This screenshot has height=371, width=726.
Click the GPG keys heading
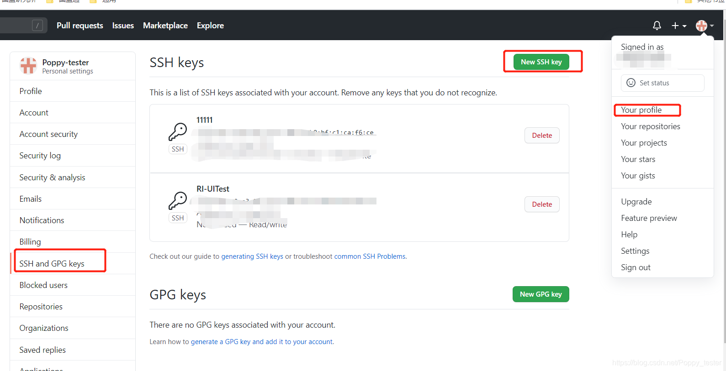(178, 295)
